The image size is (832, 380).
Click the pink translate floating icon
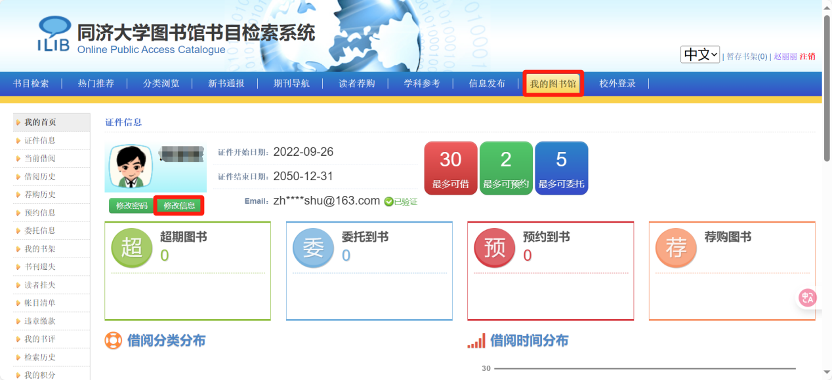point(807,297)
